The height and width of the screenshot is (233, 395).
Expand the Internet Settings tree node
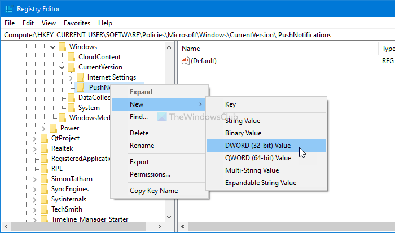pos(71,77)
